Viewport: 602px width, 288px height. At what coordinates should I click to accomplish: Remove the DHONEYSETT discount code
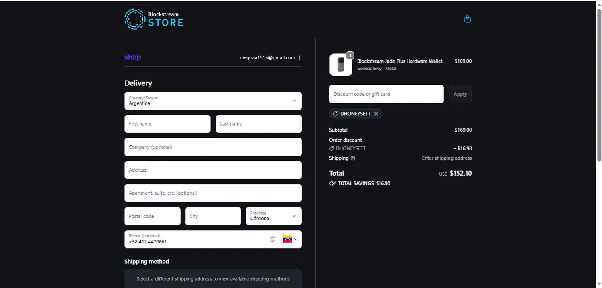(376, 114)
